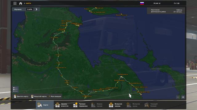This screenshot has width=197, height=110.
Task: Open the Карта tab
Action: click(45, 105)
